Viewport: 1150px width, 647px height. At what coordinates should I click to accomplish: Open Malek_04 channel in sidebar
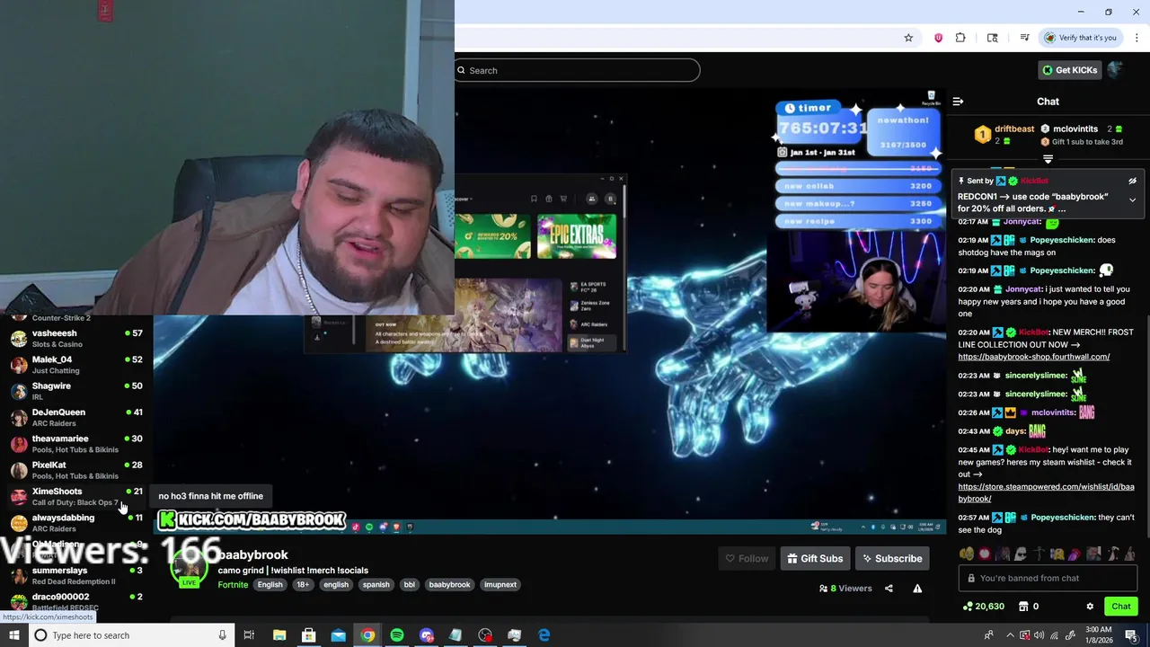[76, 365]
